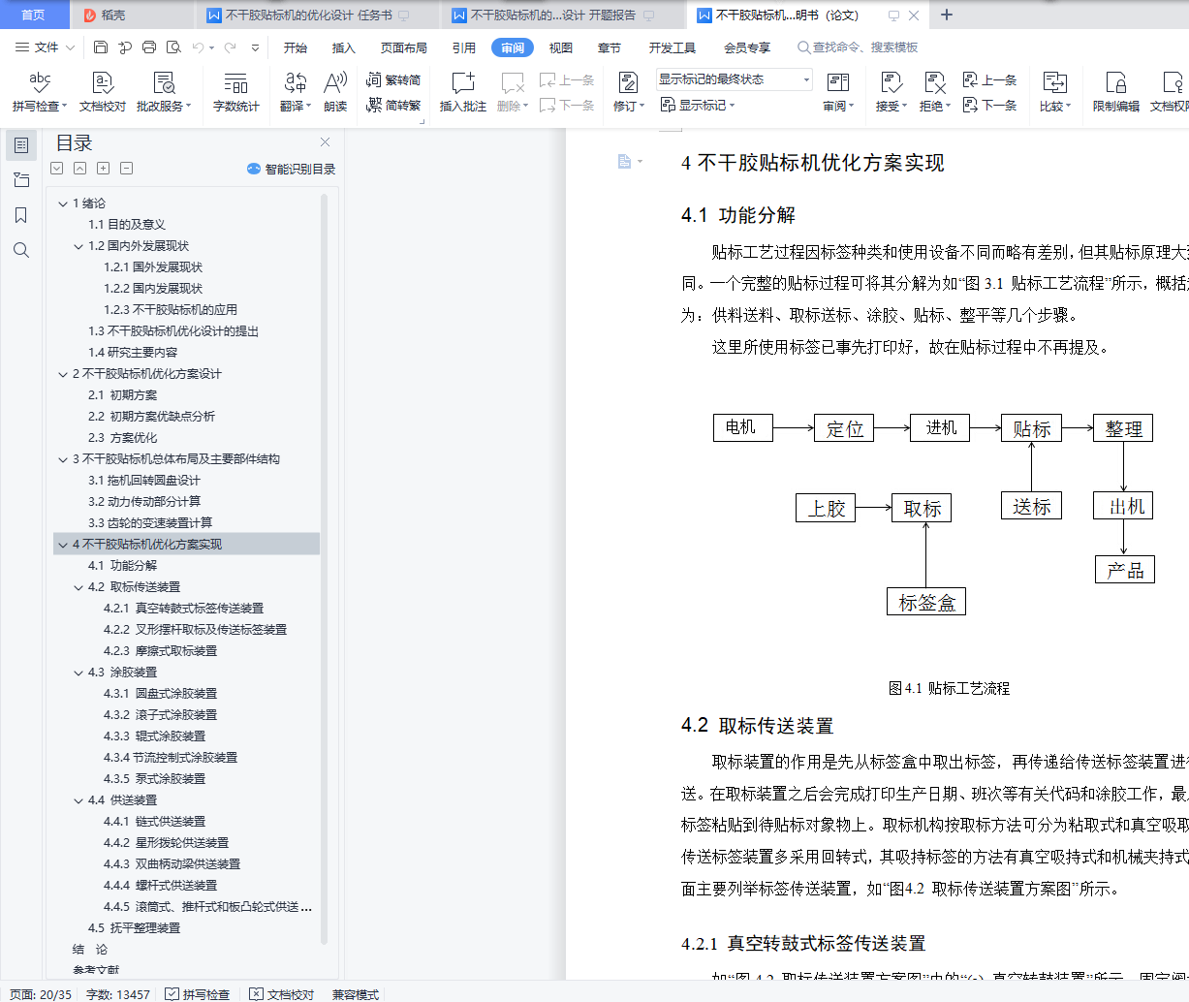1189x1002 pixels.
Task: Switch to the 页面布局 ribbon tab
Action: [404, 47]
